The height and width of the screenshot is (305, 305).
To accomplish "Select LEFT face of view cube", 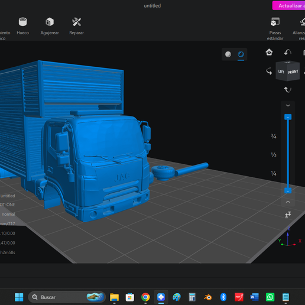I will (x=281, y=72).
